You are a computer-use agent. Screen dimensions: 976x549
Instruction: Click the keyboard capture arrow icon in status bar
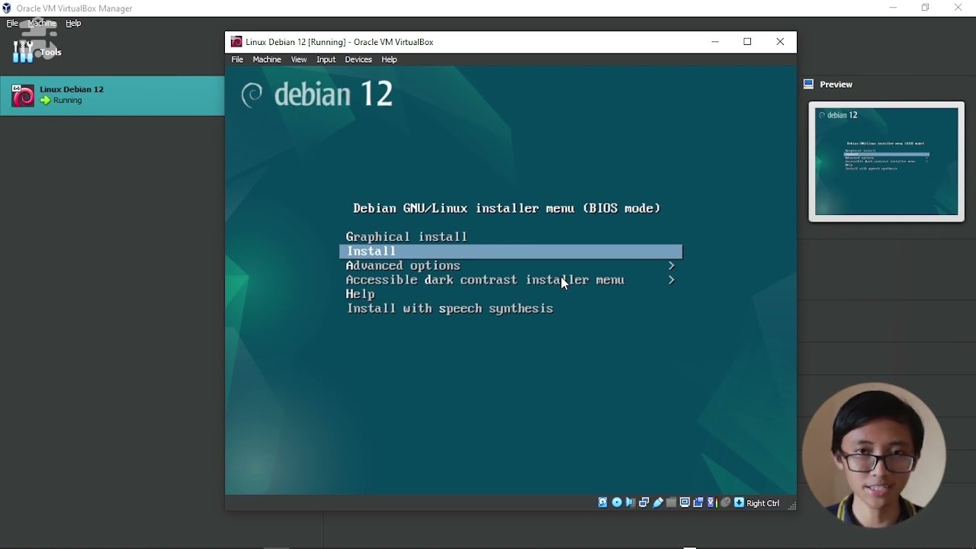pos(739,502)
